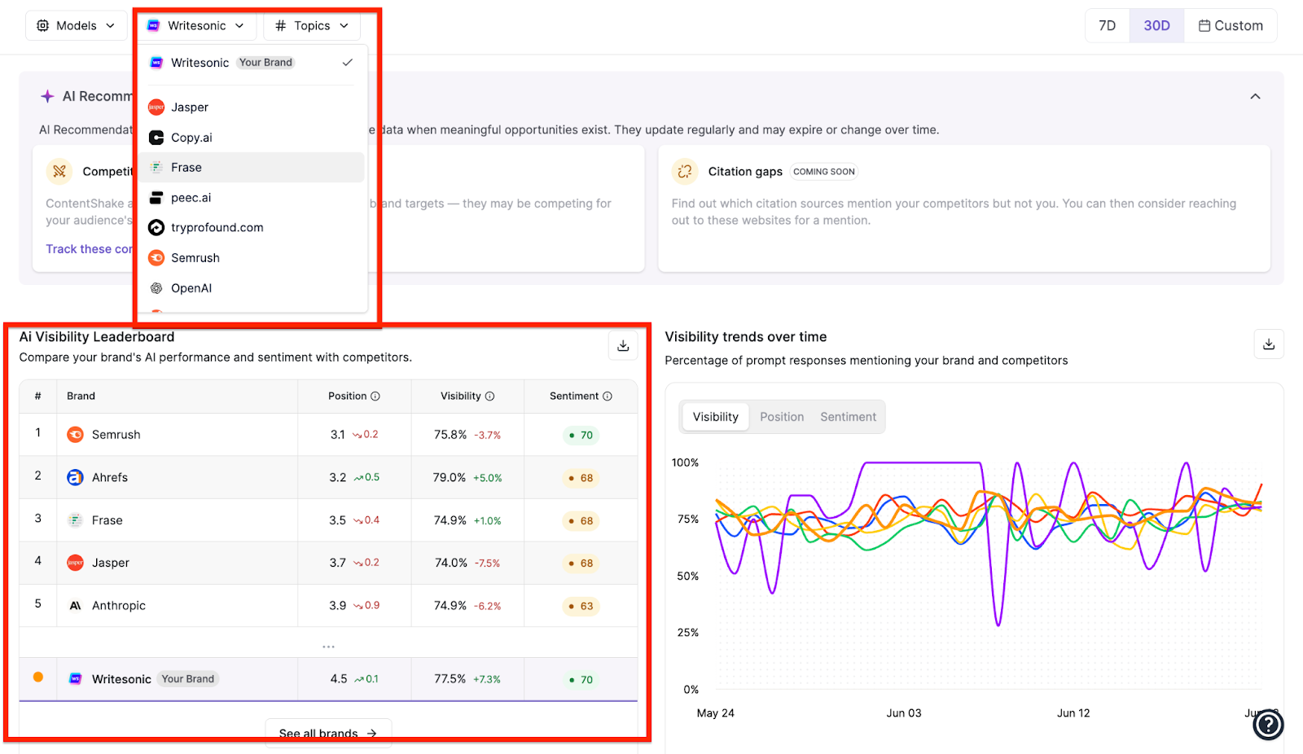Screen dimensions: 1303x754
Task: Open the Custom date range picker
Action: point(1231,26)
